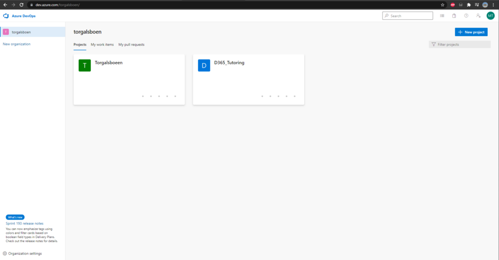Select torgalsboen organization in sidebar
This screenshot has width=499, height=260.
pos(33,32)
